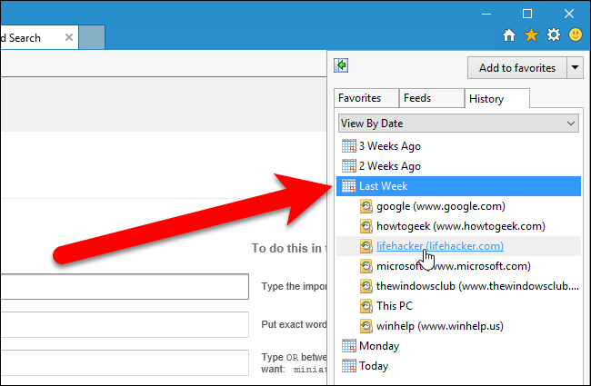The width and height of the screenshot is (591, 386).
Task: Maximize the browser window
Action: (x=527, y=14)
